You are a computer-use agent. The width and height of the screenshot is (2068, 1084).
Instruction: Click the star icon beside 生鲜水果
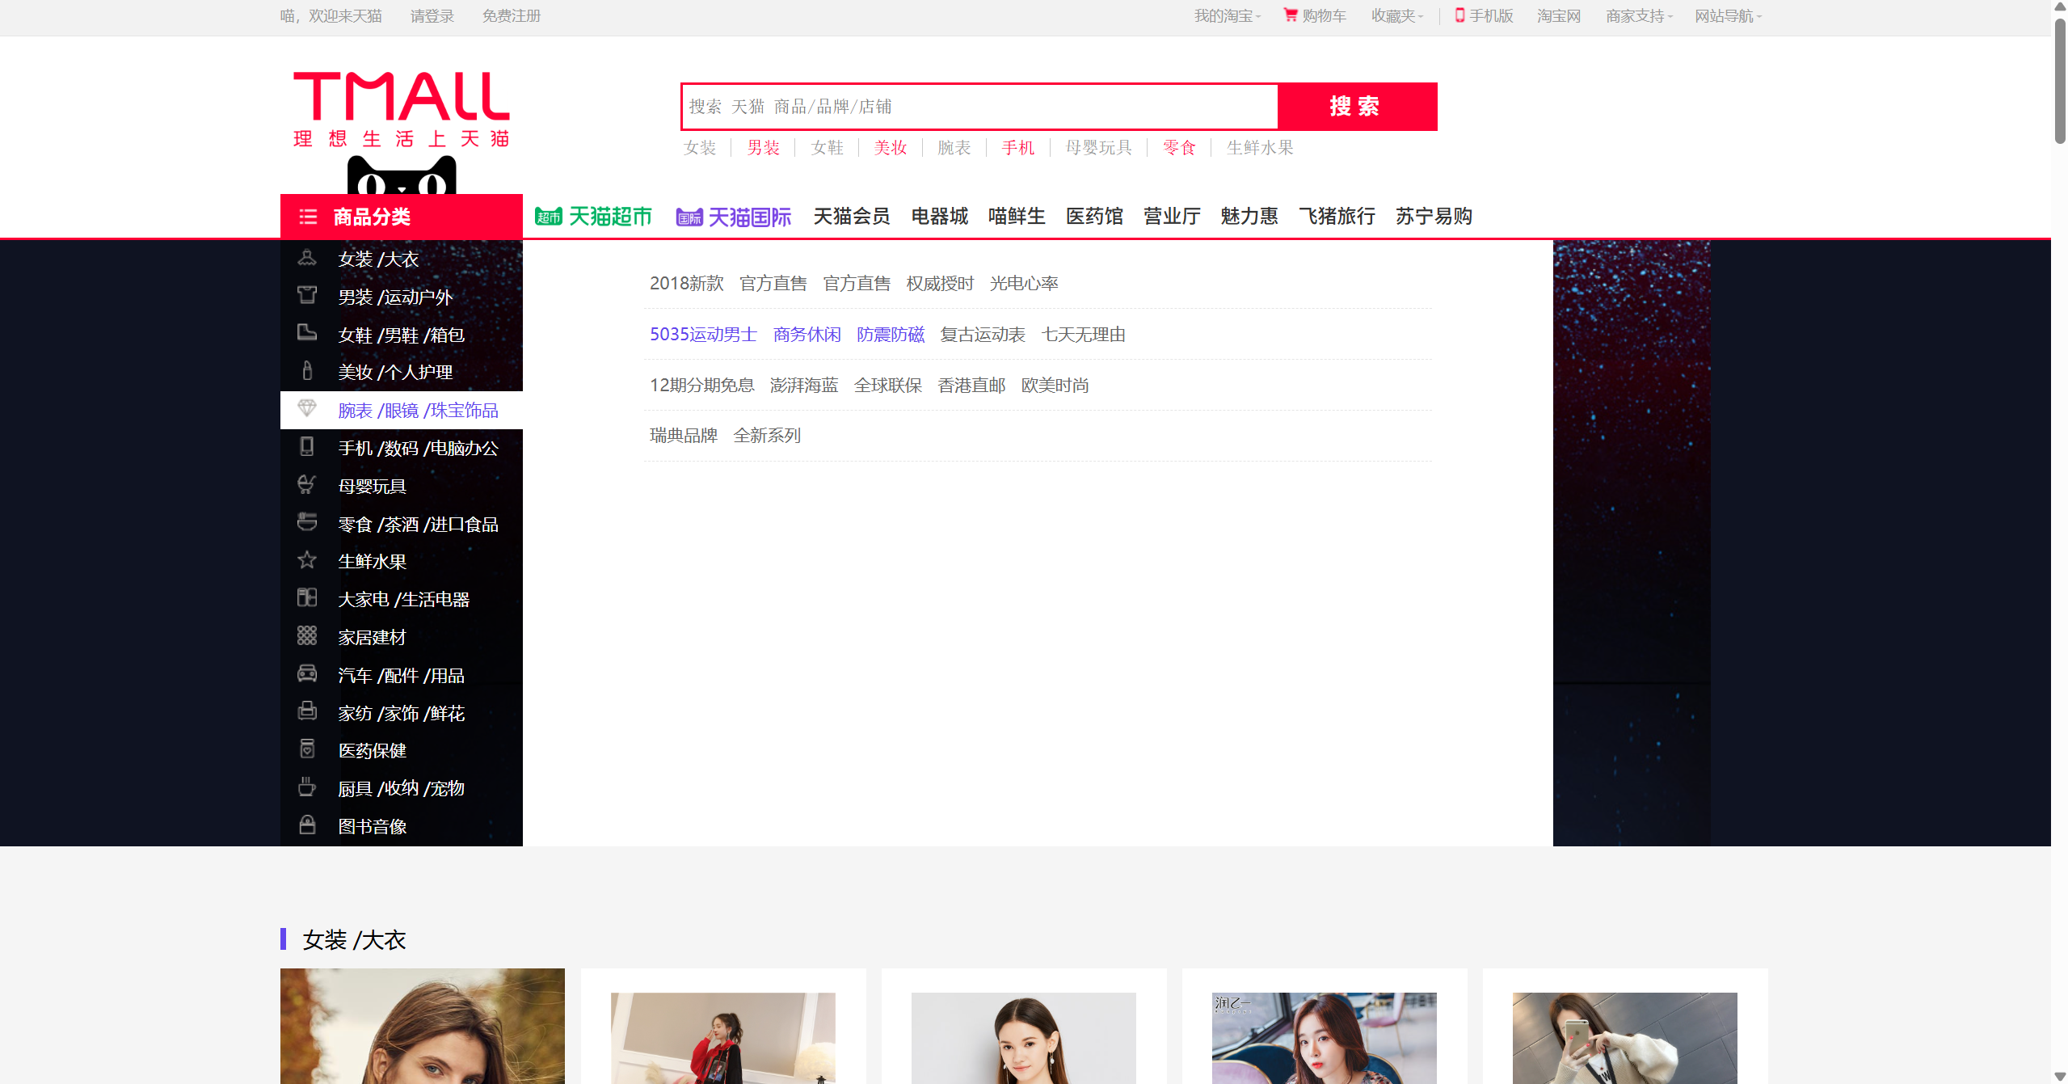click(307, 560)
